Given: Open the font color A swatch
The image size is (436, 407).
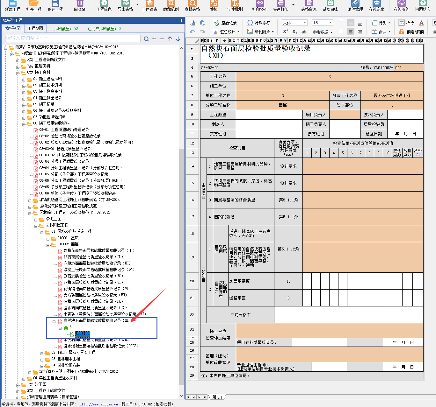Looking at the screenshot, I should [421, 23].
